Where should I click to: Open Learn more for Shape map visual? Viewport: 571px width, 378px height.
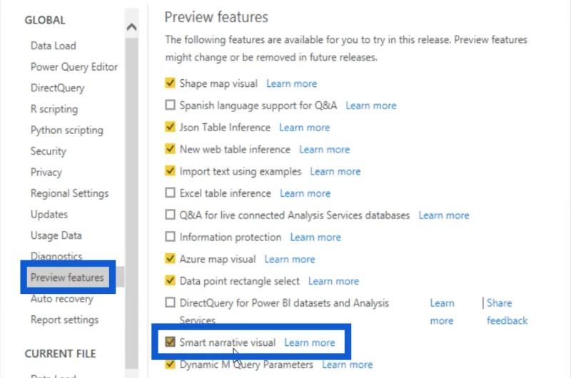click(x=291, y=83)
